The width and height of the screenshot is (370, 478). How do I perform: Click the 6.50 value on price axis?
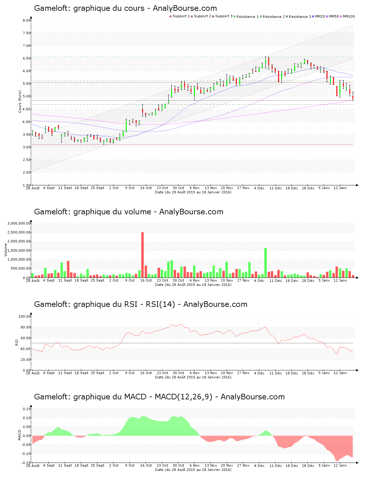point(27,58)
